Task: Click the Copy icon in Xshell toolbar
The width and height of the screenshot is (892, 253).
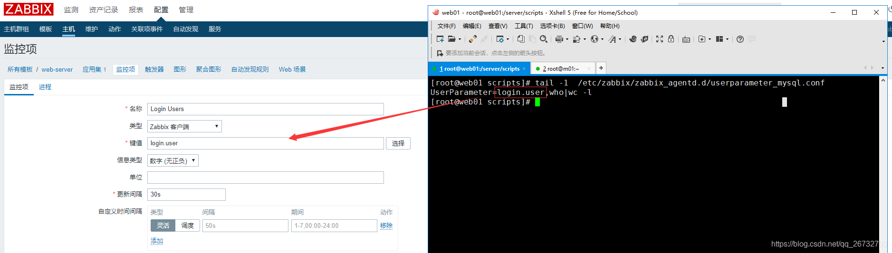Action: (521, 39)
